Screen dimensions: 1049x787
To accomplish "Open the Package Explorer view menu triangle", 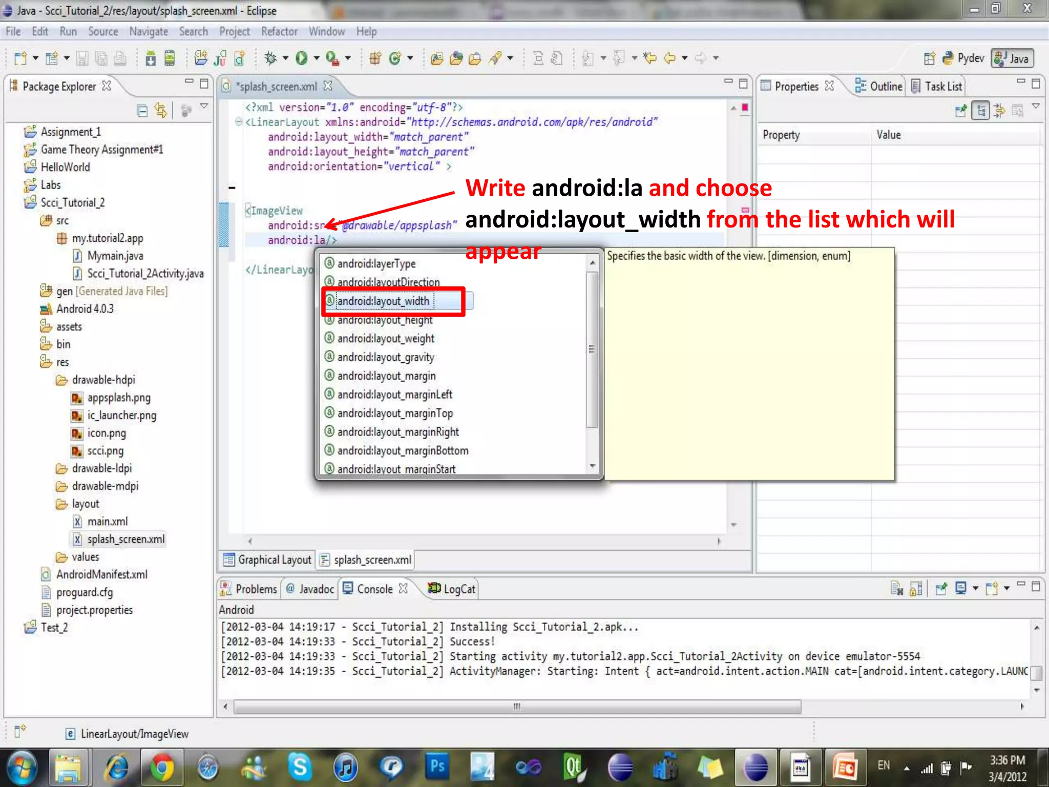I will (204, 106).
